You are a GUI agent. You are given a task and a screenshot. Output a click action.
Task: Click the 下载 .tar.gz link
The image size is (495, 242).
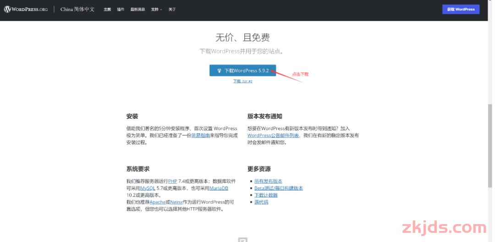(243, 81)
